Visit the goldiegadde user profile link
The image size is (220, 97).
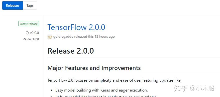pyautogui.click(x=63, y=37)
